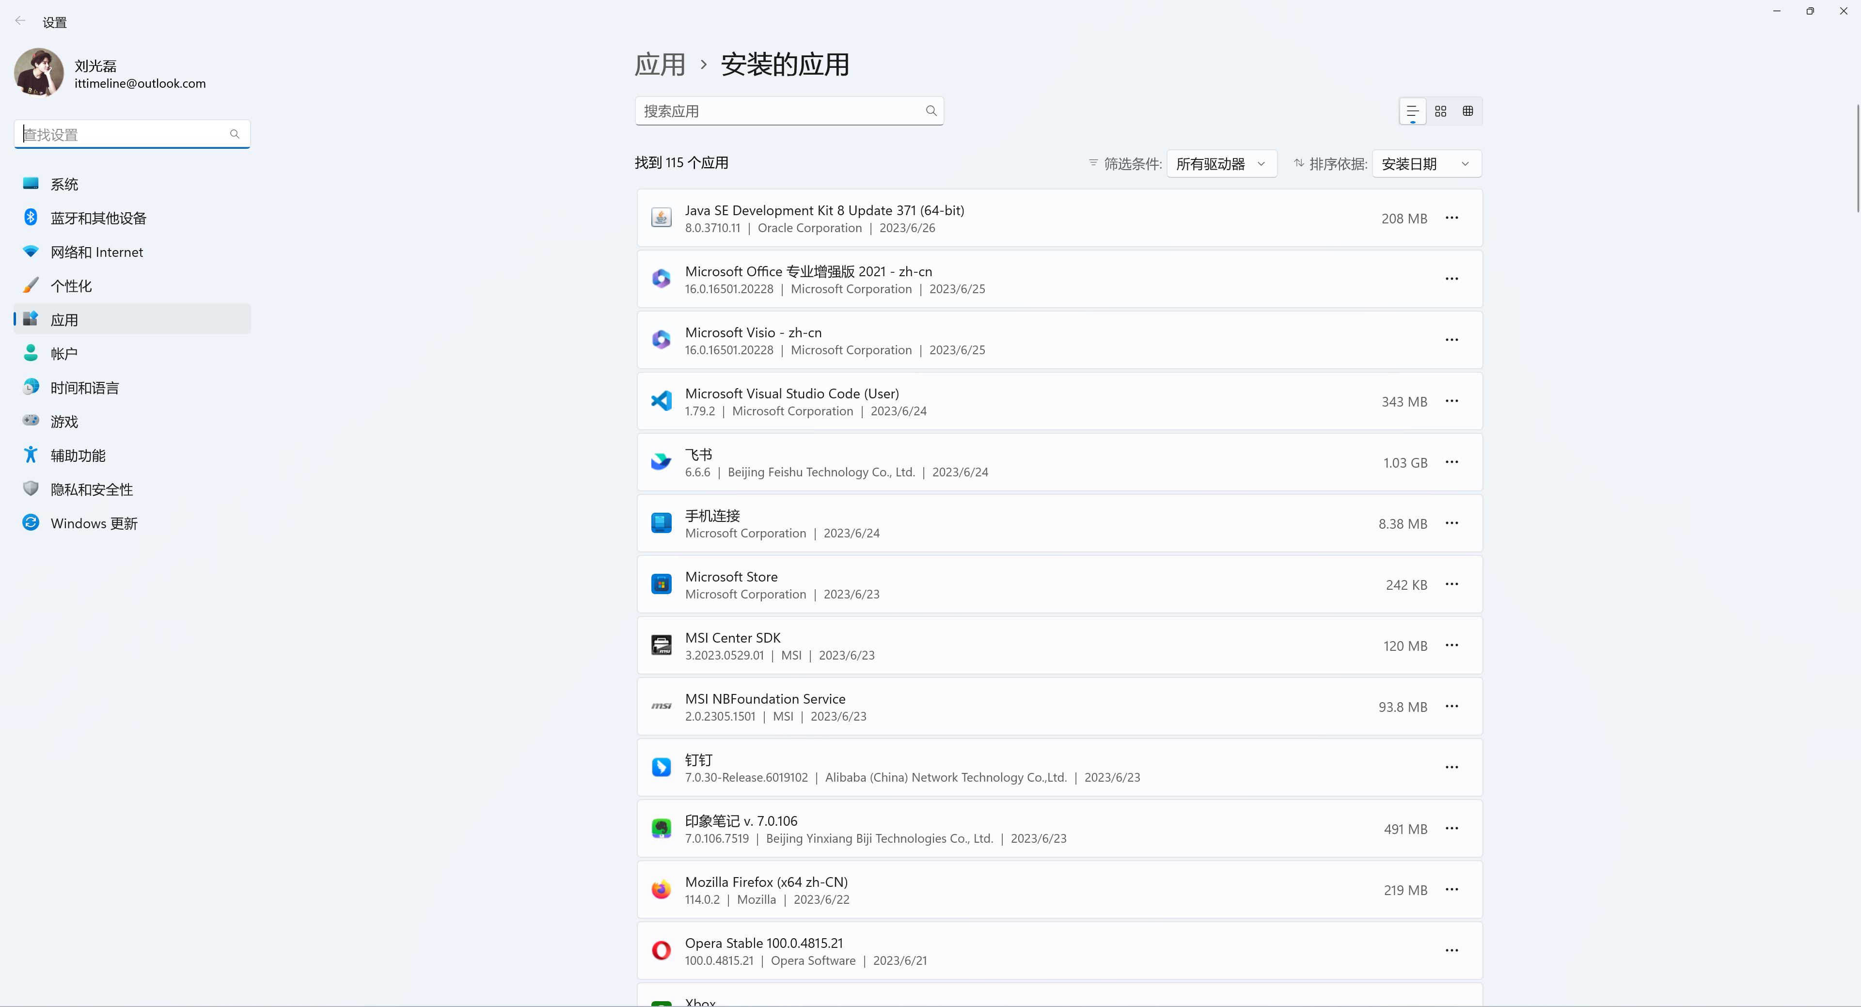1861x1007 pixels.
Task: Click the Microsoft Office 2021 app icon
Action: (661, 279)
